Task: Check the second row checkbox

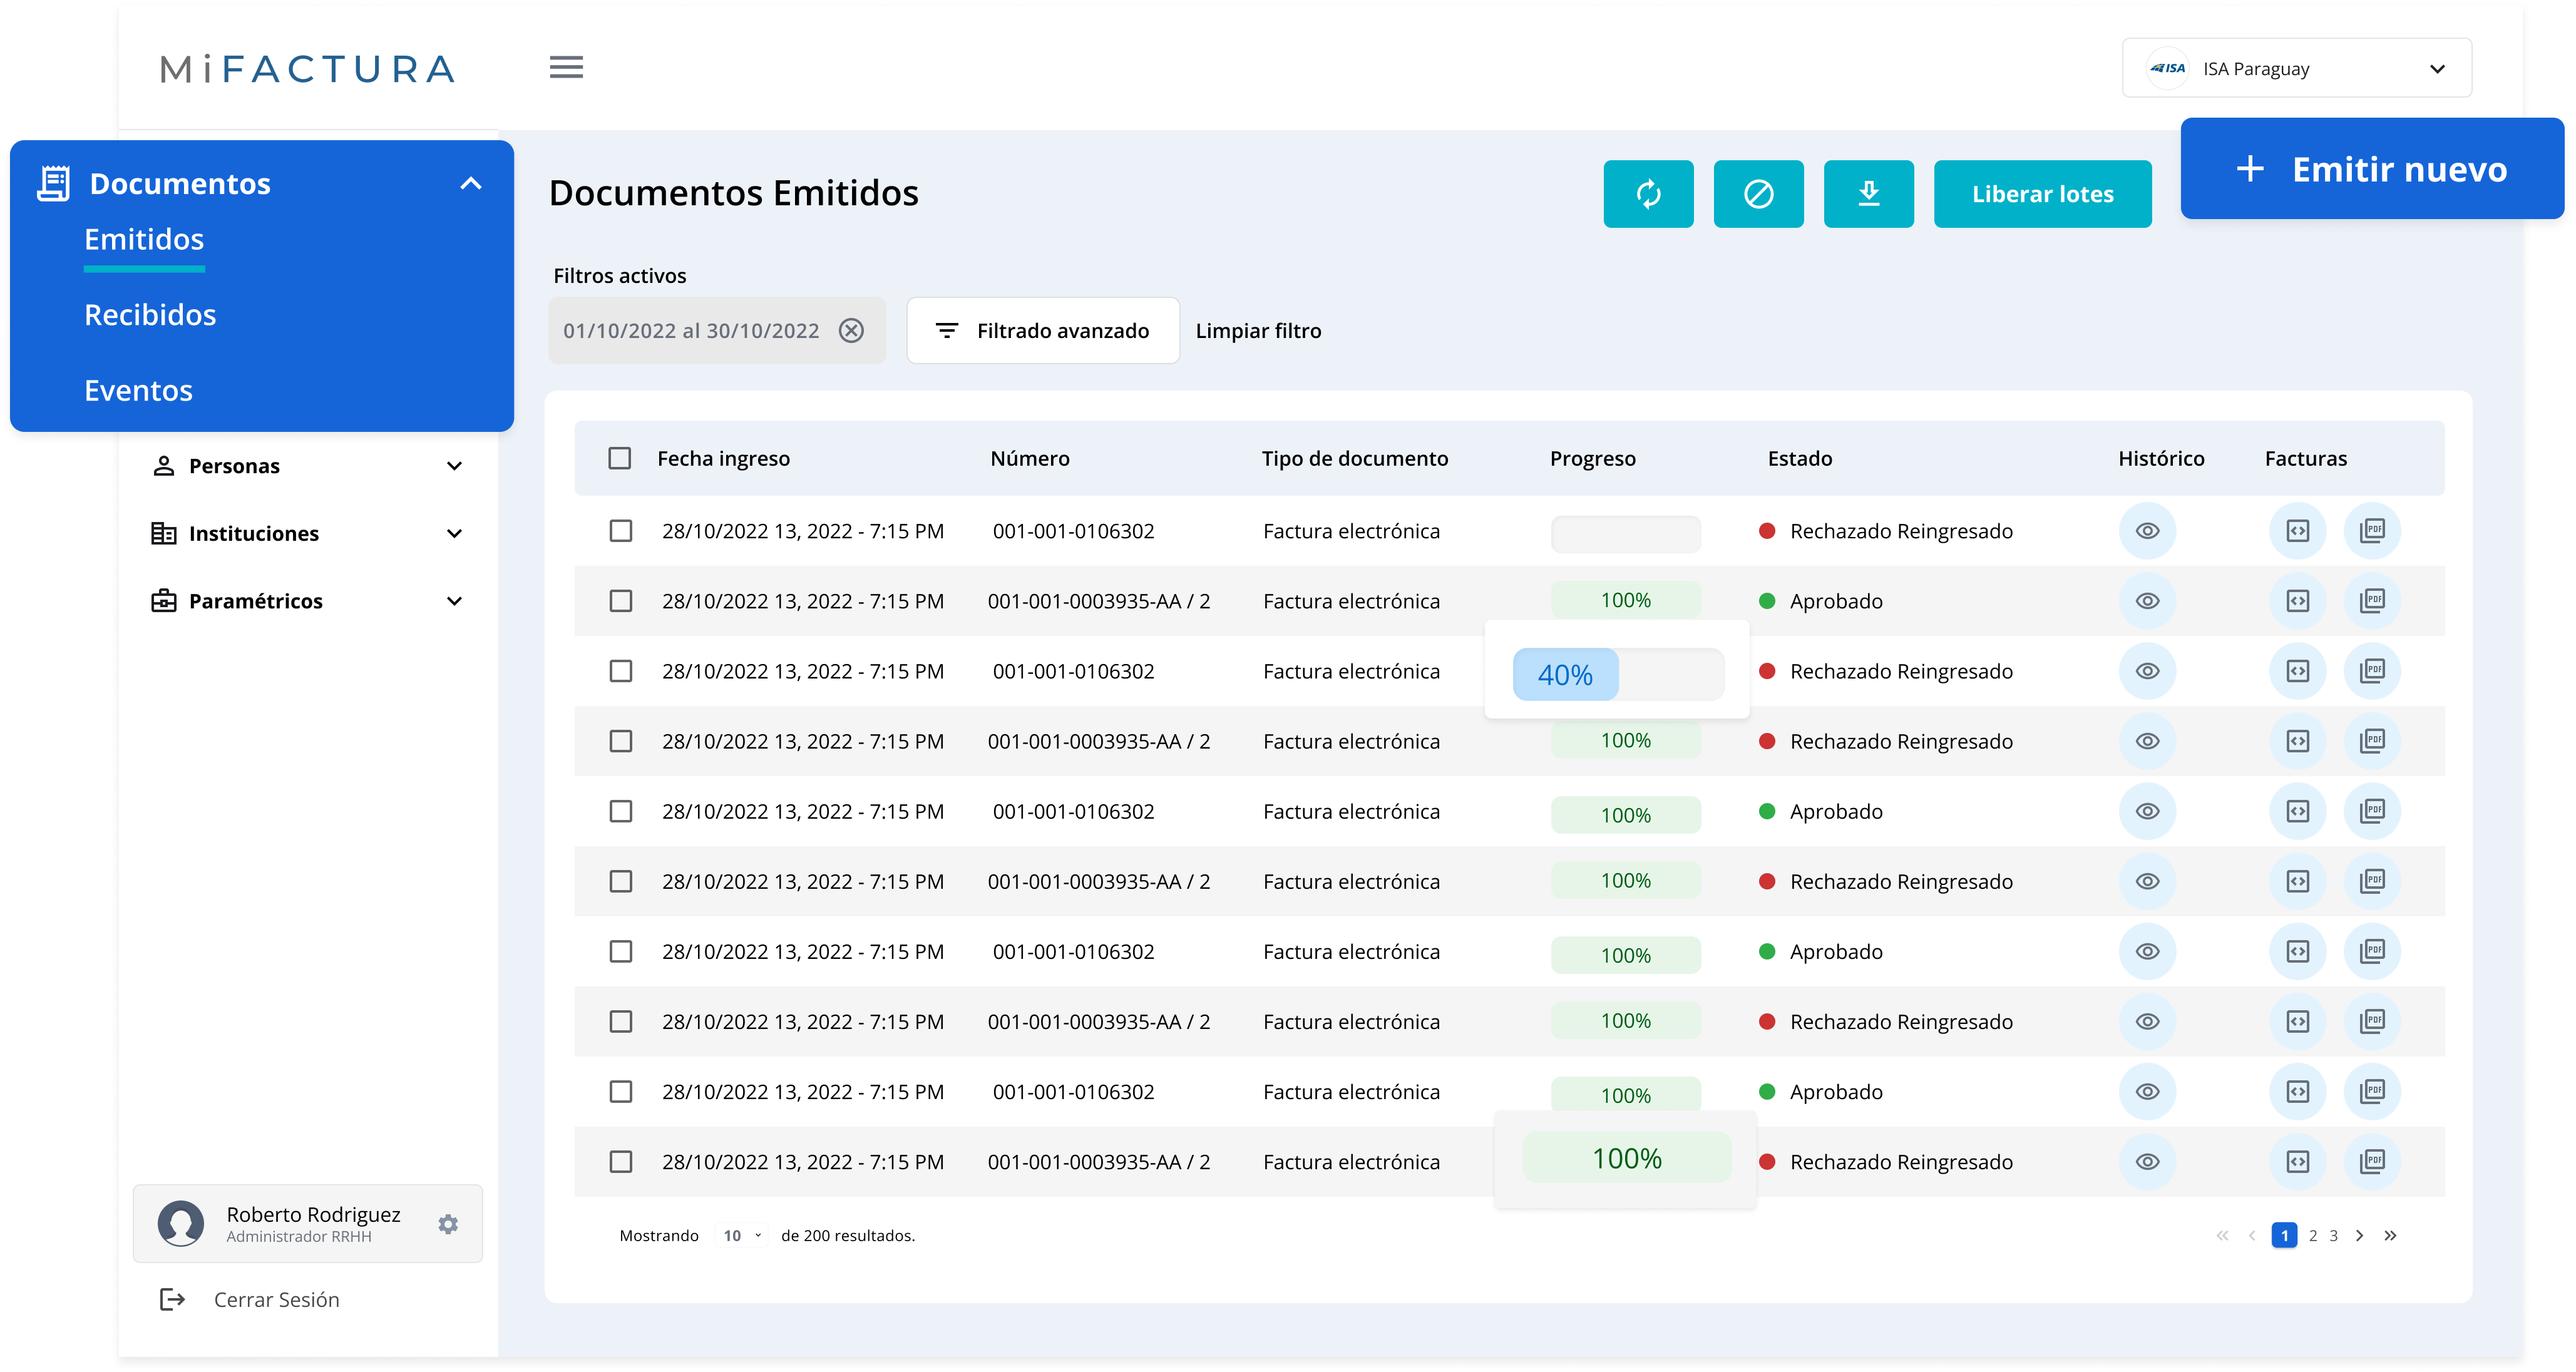Action: pyautogui.click(x=621, y=601)
